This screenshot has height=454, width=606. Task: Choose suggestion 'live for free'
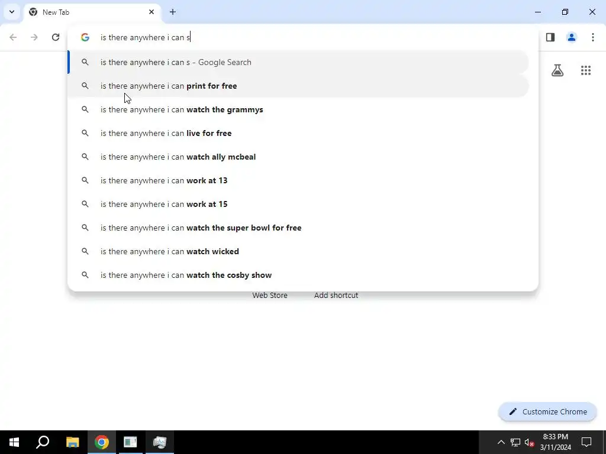[298, 133]
